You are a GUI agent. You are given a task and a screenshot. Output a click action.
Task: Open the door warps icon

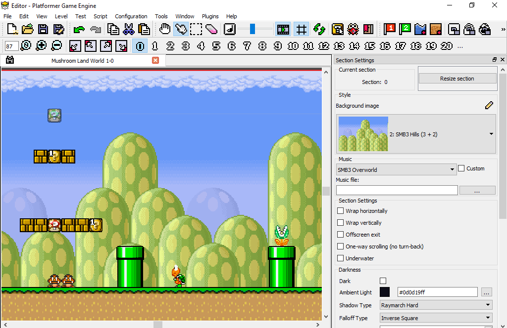(x=368, y=29)
